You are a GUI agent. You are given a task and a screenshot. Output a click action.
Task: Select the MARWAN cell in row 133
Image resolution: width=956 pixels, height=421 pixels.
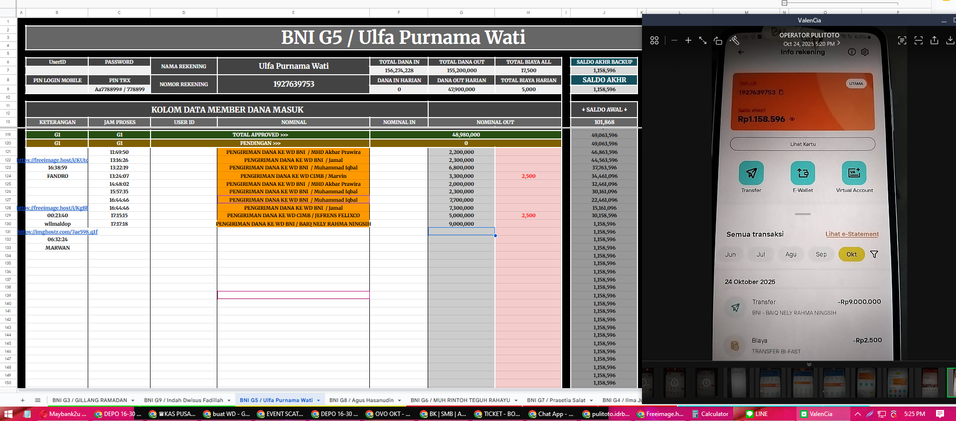(57, 248)
